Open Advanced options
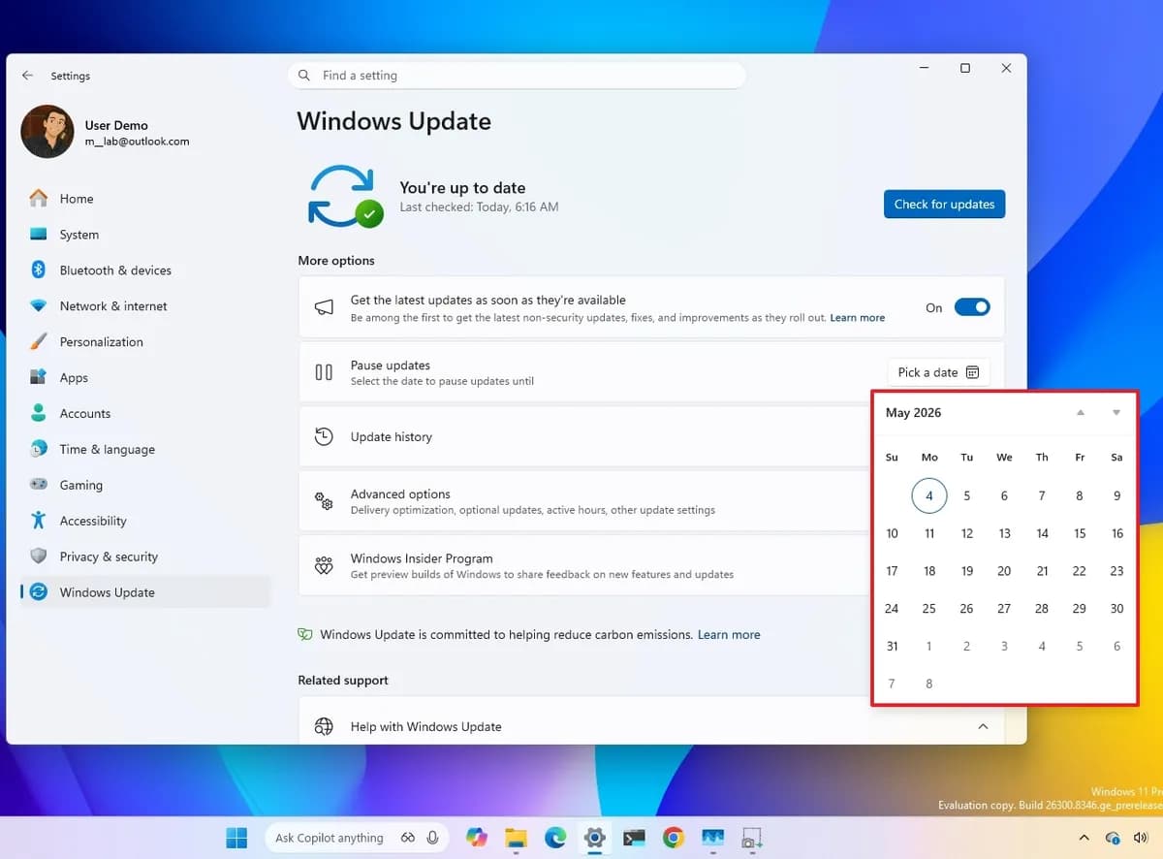Image resolution: width=1163 pixels, height=859 pixels. coord(584,501)
